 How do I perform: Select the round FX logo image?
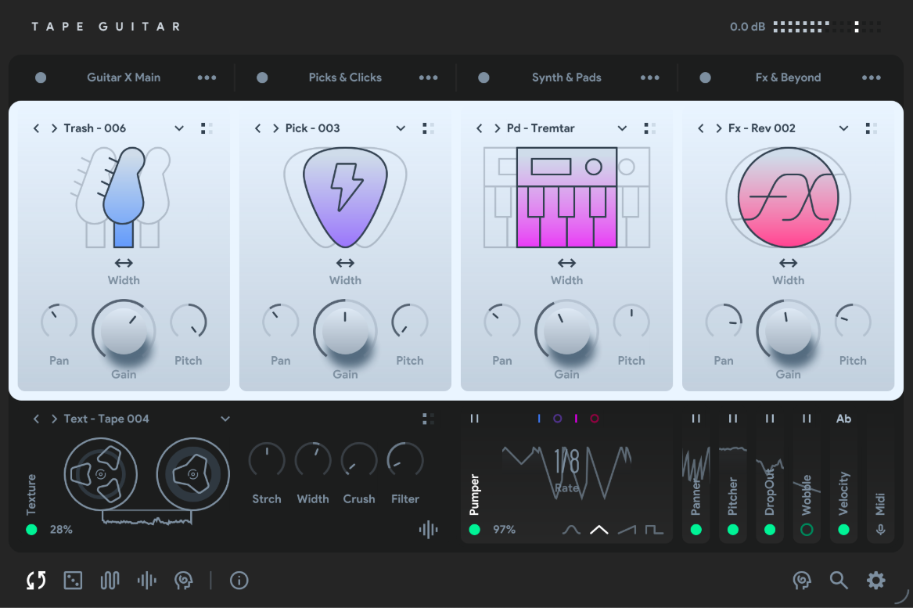[x=789, y=197]
